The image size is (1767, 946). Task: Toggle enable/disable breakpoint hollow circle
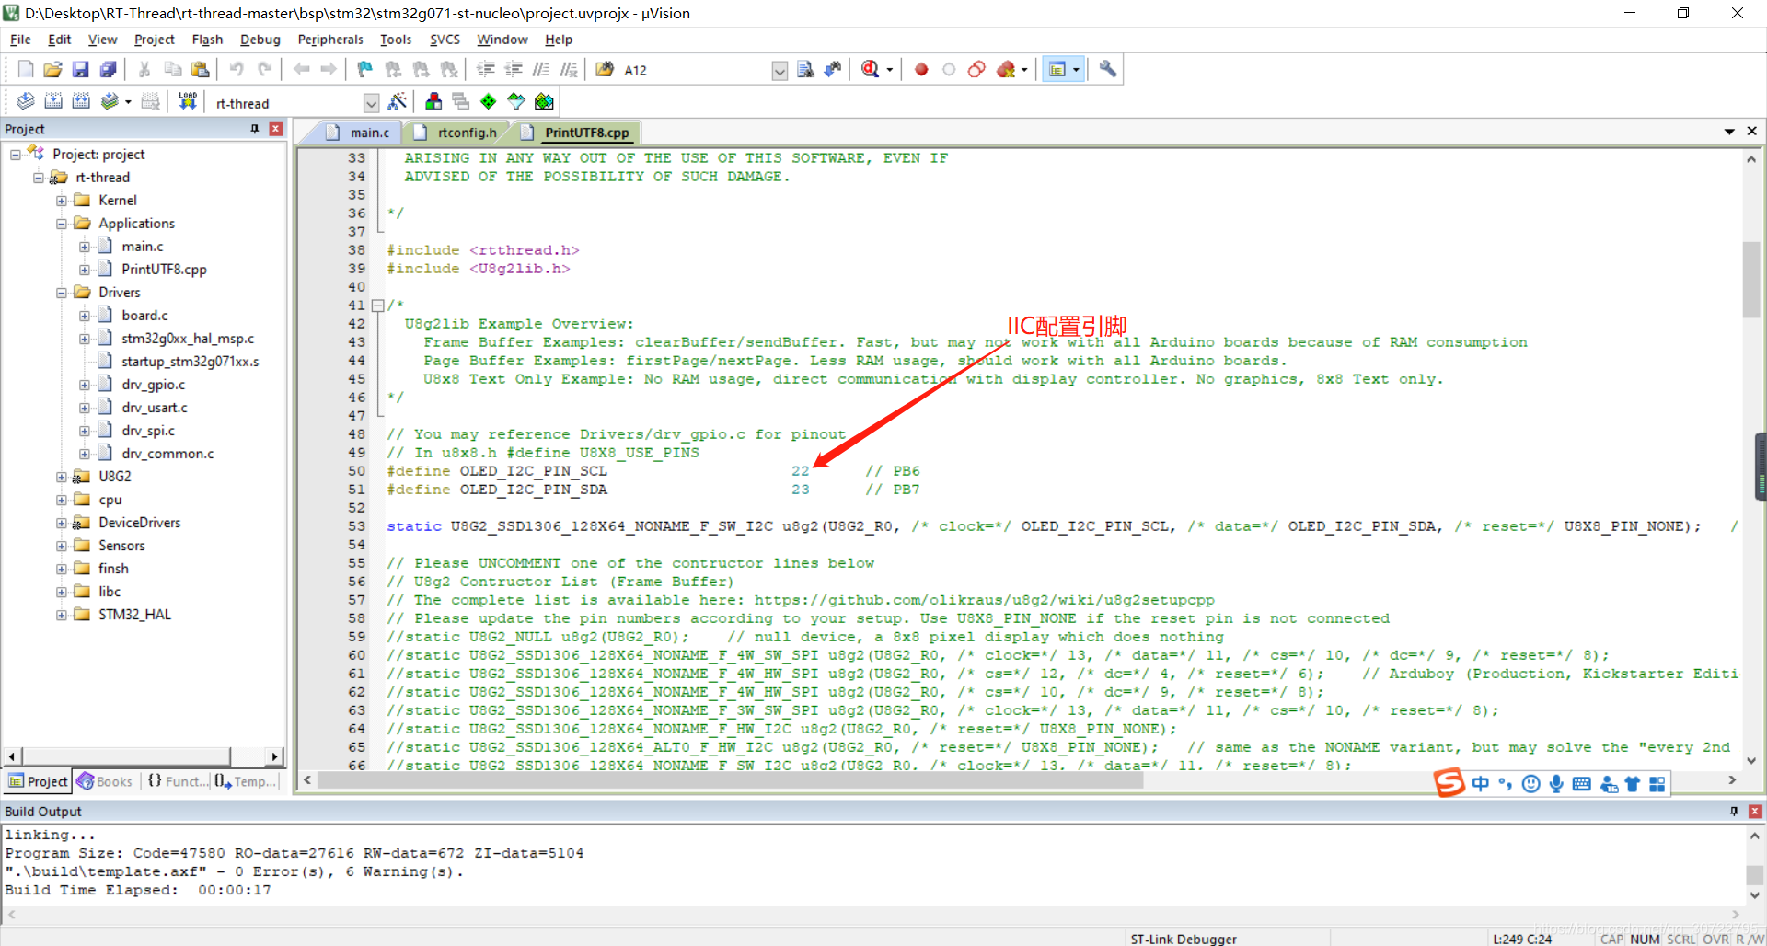[949, 69]
